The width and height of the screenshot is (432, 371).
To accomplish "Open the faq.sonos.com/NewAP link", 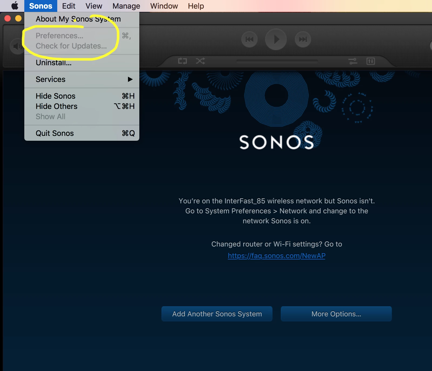I will [276, 256].
